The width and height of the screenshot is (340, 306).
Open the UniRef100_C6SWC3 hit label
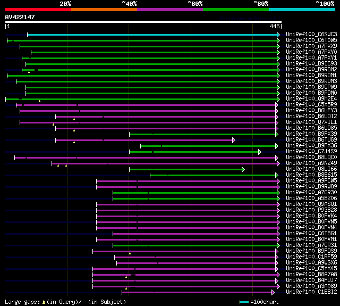(x=311, y=34)
